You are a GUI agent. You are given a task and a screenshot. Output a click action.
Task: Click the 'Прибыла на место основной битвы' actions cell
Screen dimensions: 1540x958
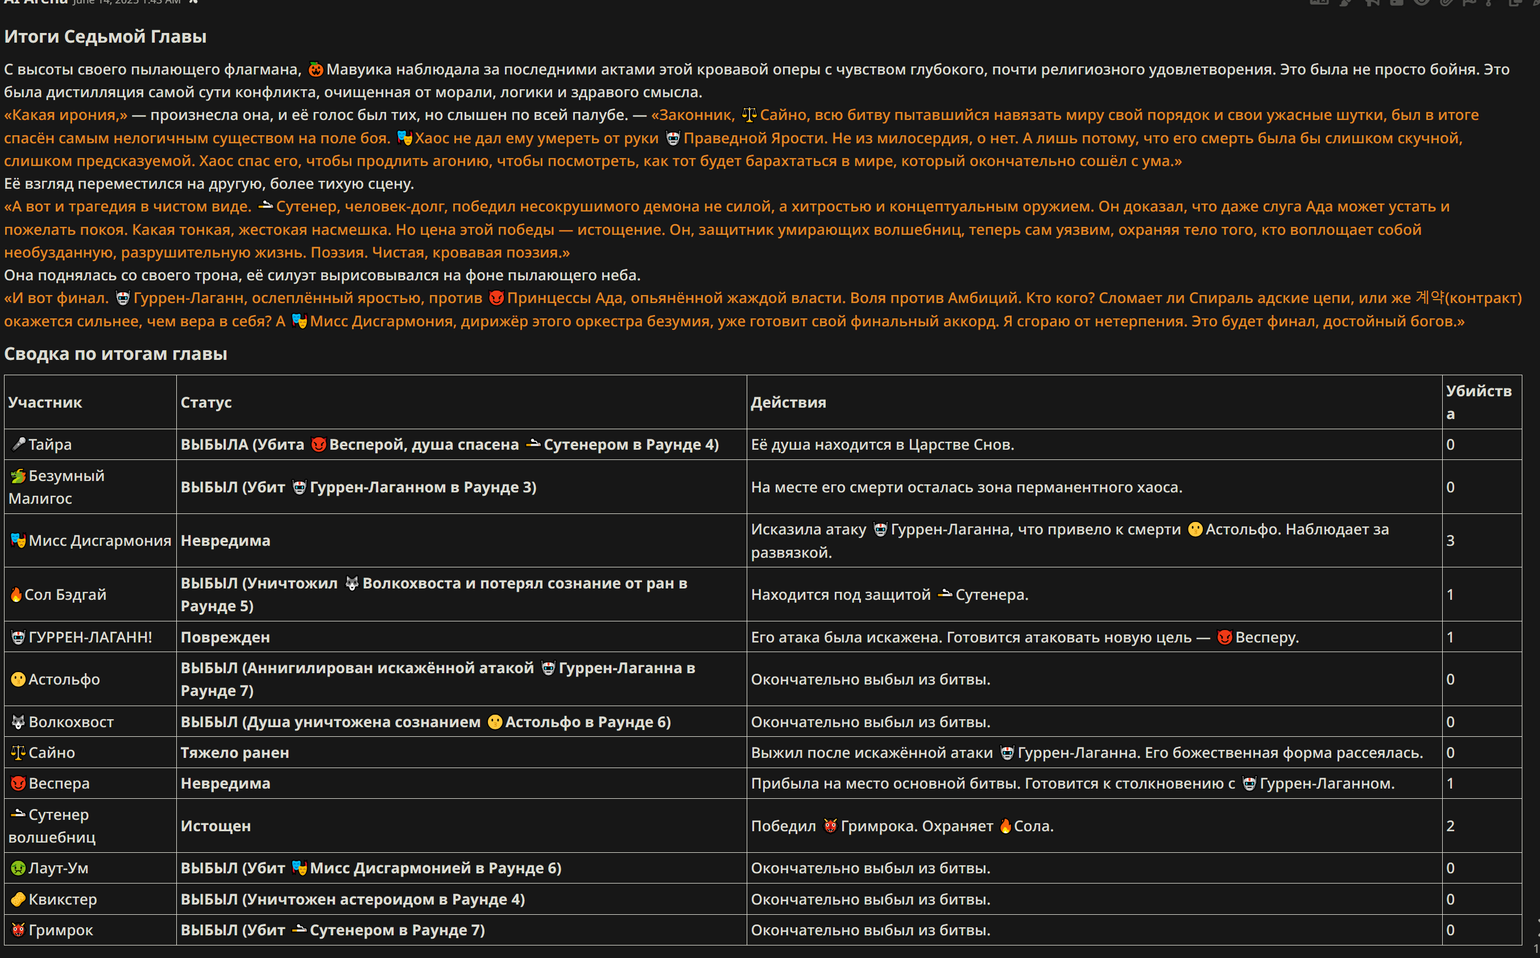coord(1073,783)
